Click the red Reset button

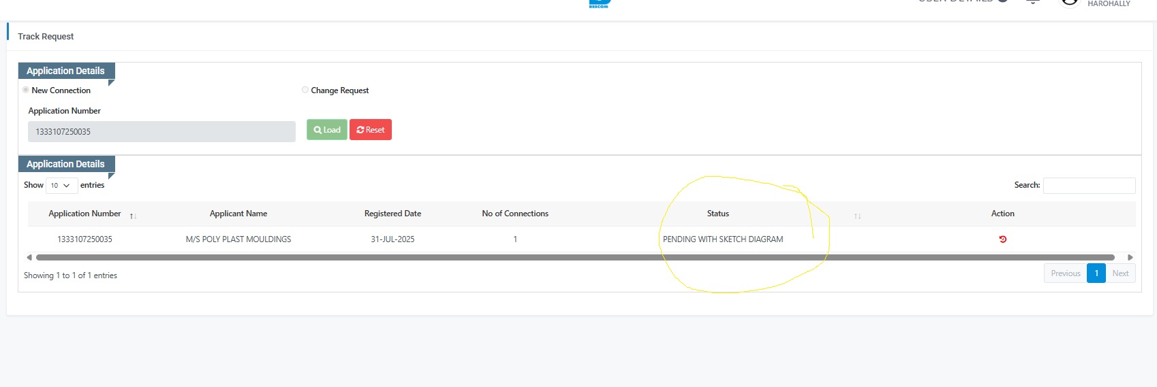tap(371, 129)
